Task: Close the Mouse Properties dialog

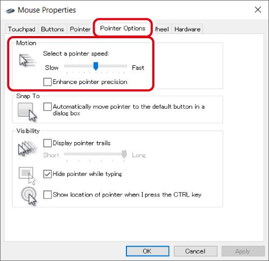Action: [x=258, y=10]
